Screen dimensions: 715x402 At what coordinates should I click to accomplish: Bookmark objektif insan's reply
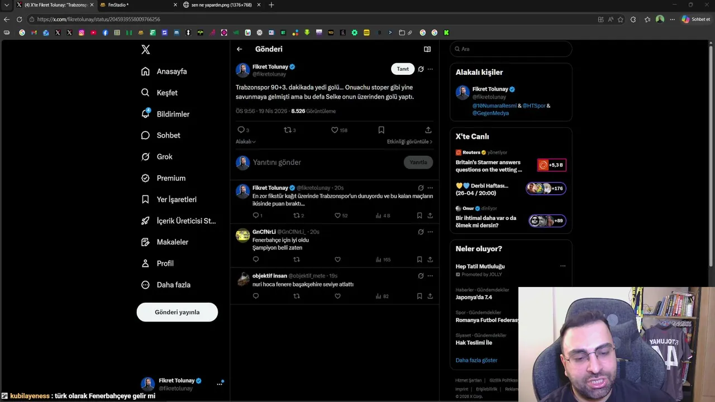tap(419, 296)
